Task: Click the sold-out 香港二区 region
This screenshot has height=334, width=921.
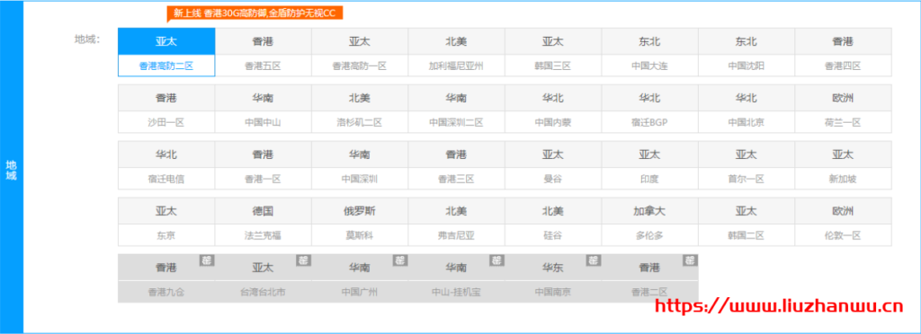Action: click(649, 278)
